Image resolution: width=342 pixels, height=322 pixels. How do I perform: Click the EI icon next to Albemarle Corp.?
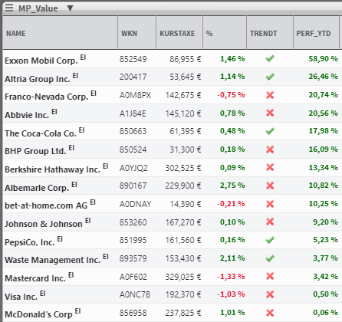tap(74, 185)
